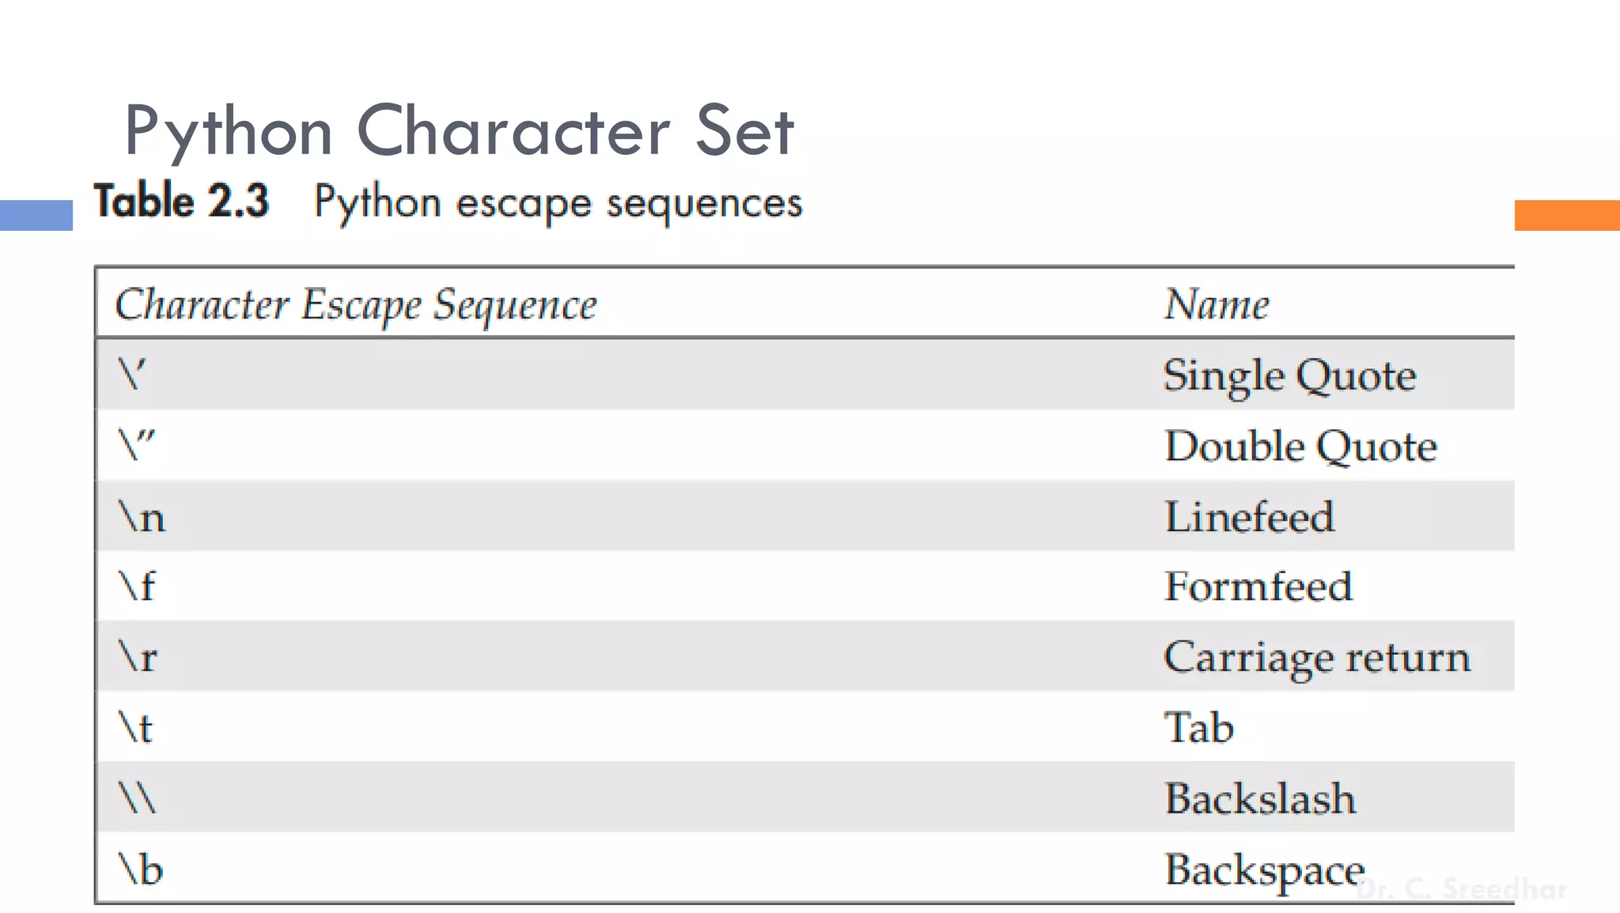
Task: Click the blue rectangle on left edge
Action: (x=36, y=215)
